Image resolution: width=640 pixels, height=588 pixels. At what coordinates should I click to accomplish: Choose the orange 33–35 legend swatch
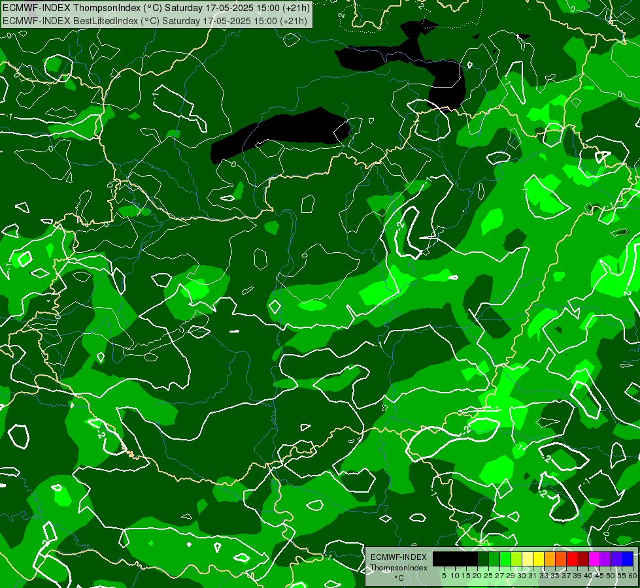pos(550,559)
